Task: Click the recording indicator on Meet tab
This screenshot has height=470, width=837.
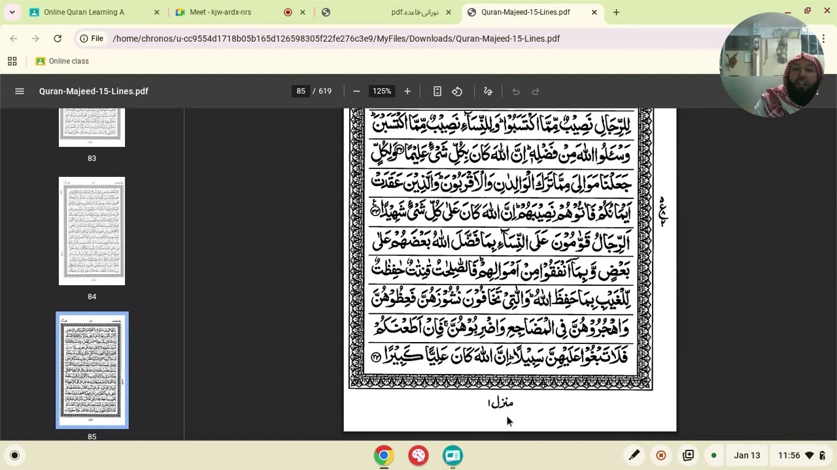Action: 288,12
